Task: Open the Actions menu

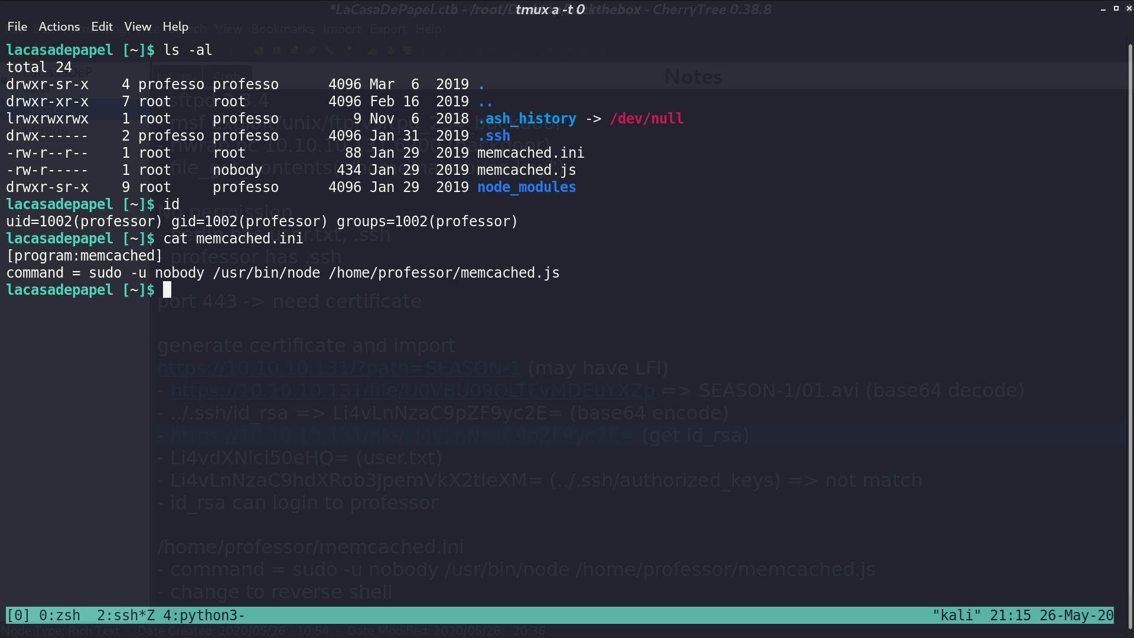Action: (59, 27)
